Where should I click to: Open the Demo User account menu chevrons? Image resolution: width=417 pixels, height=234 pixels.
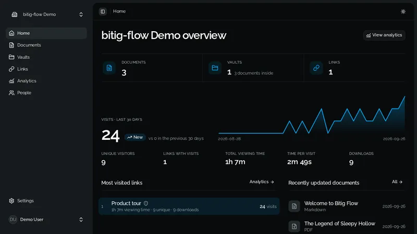pyautogui.click(x=81, y=219)
